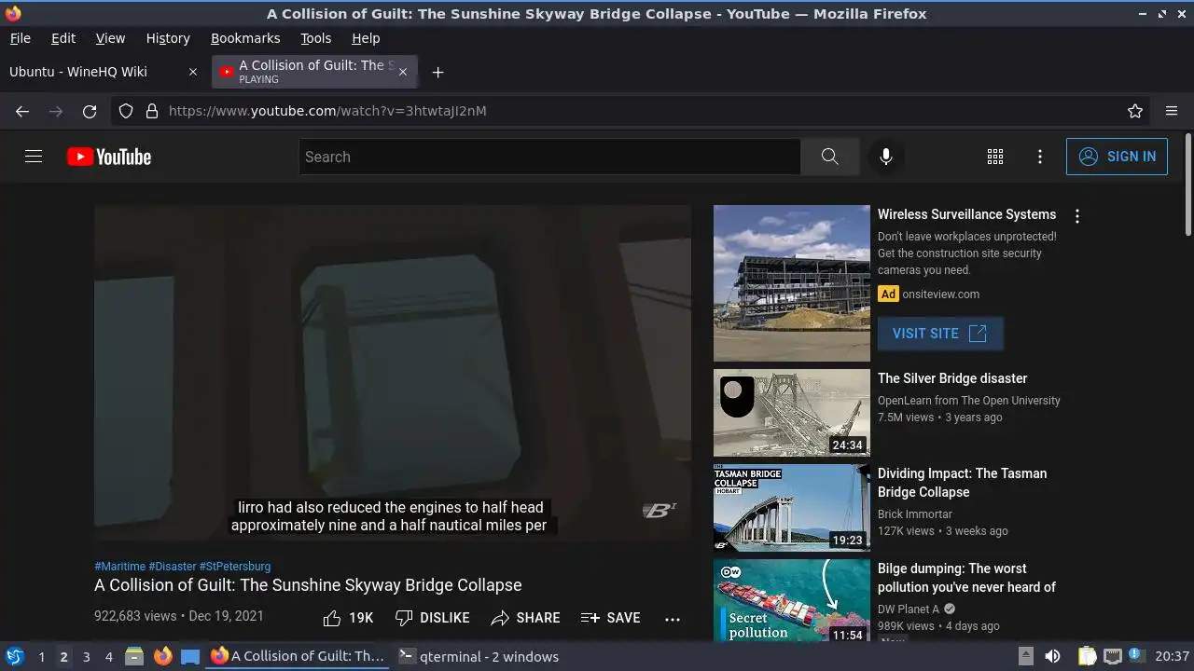Open the LXQt application menu
The image size is (1194, 671).
click(x=14, y=656)
